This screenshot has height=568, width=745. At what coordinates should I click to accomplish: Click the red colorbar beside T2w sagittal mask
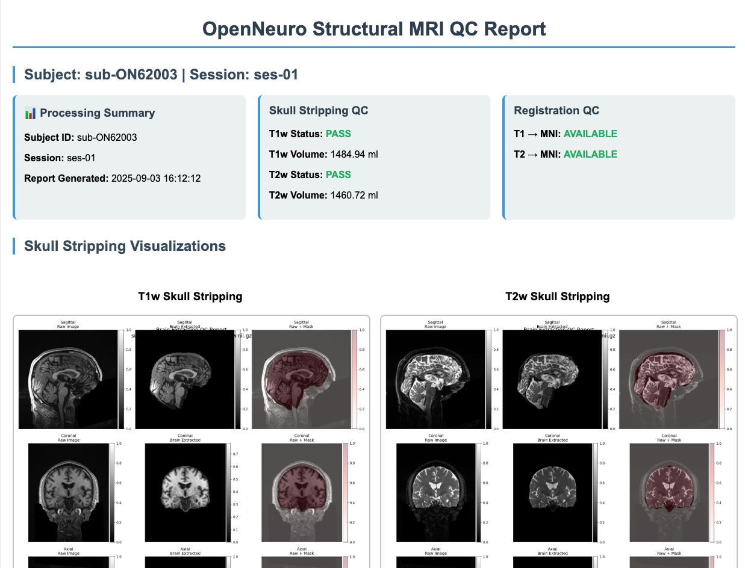pyautogui.click(x=722, y=379)
